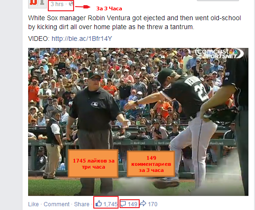Click the orange '149 комментариев' annotation box
This screenshot has width=255, height=210.
click(x=151, y=163)
